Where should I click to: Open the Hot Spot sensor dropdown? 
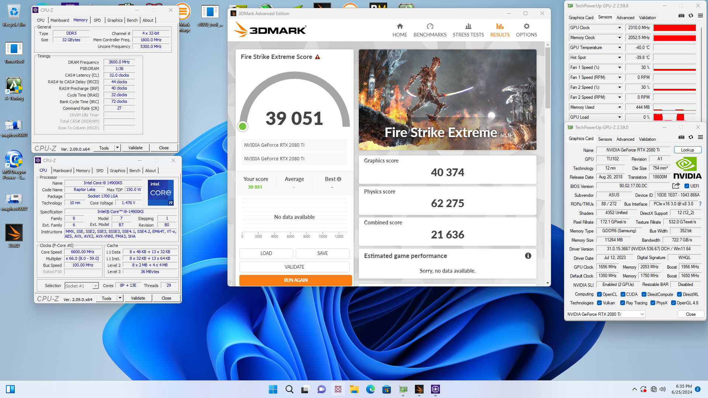click(x=619, y=57)
